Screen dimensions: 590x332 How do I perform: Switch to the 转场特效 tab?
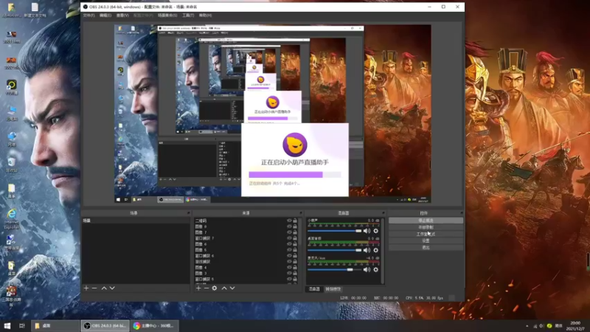tap(333, 289)
